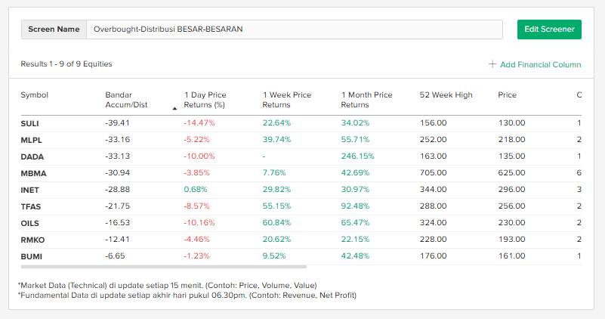Select the OILS ticker symbol
Image resolution: width=605 pixels, height=319 pixels.
[30, 223]
